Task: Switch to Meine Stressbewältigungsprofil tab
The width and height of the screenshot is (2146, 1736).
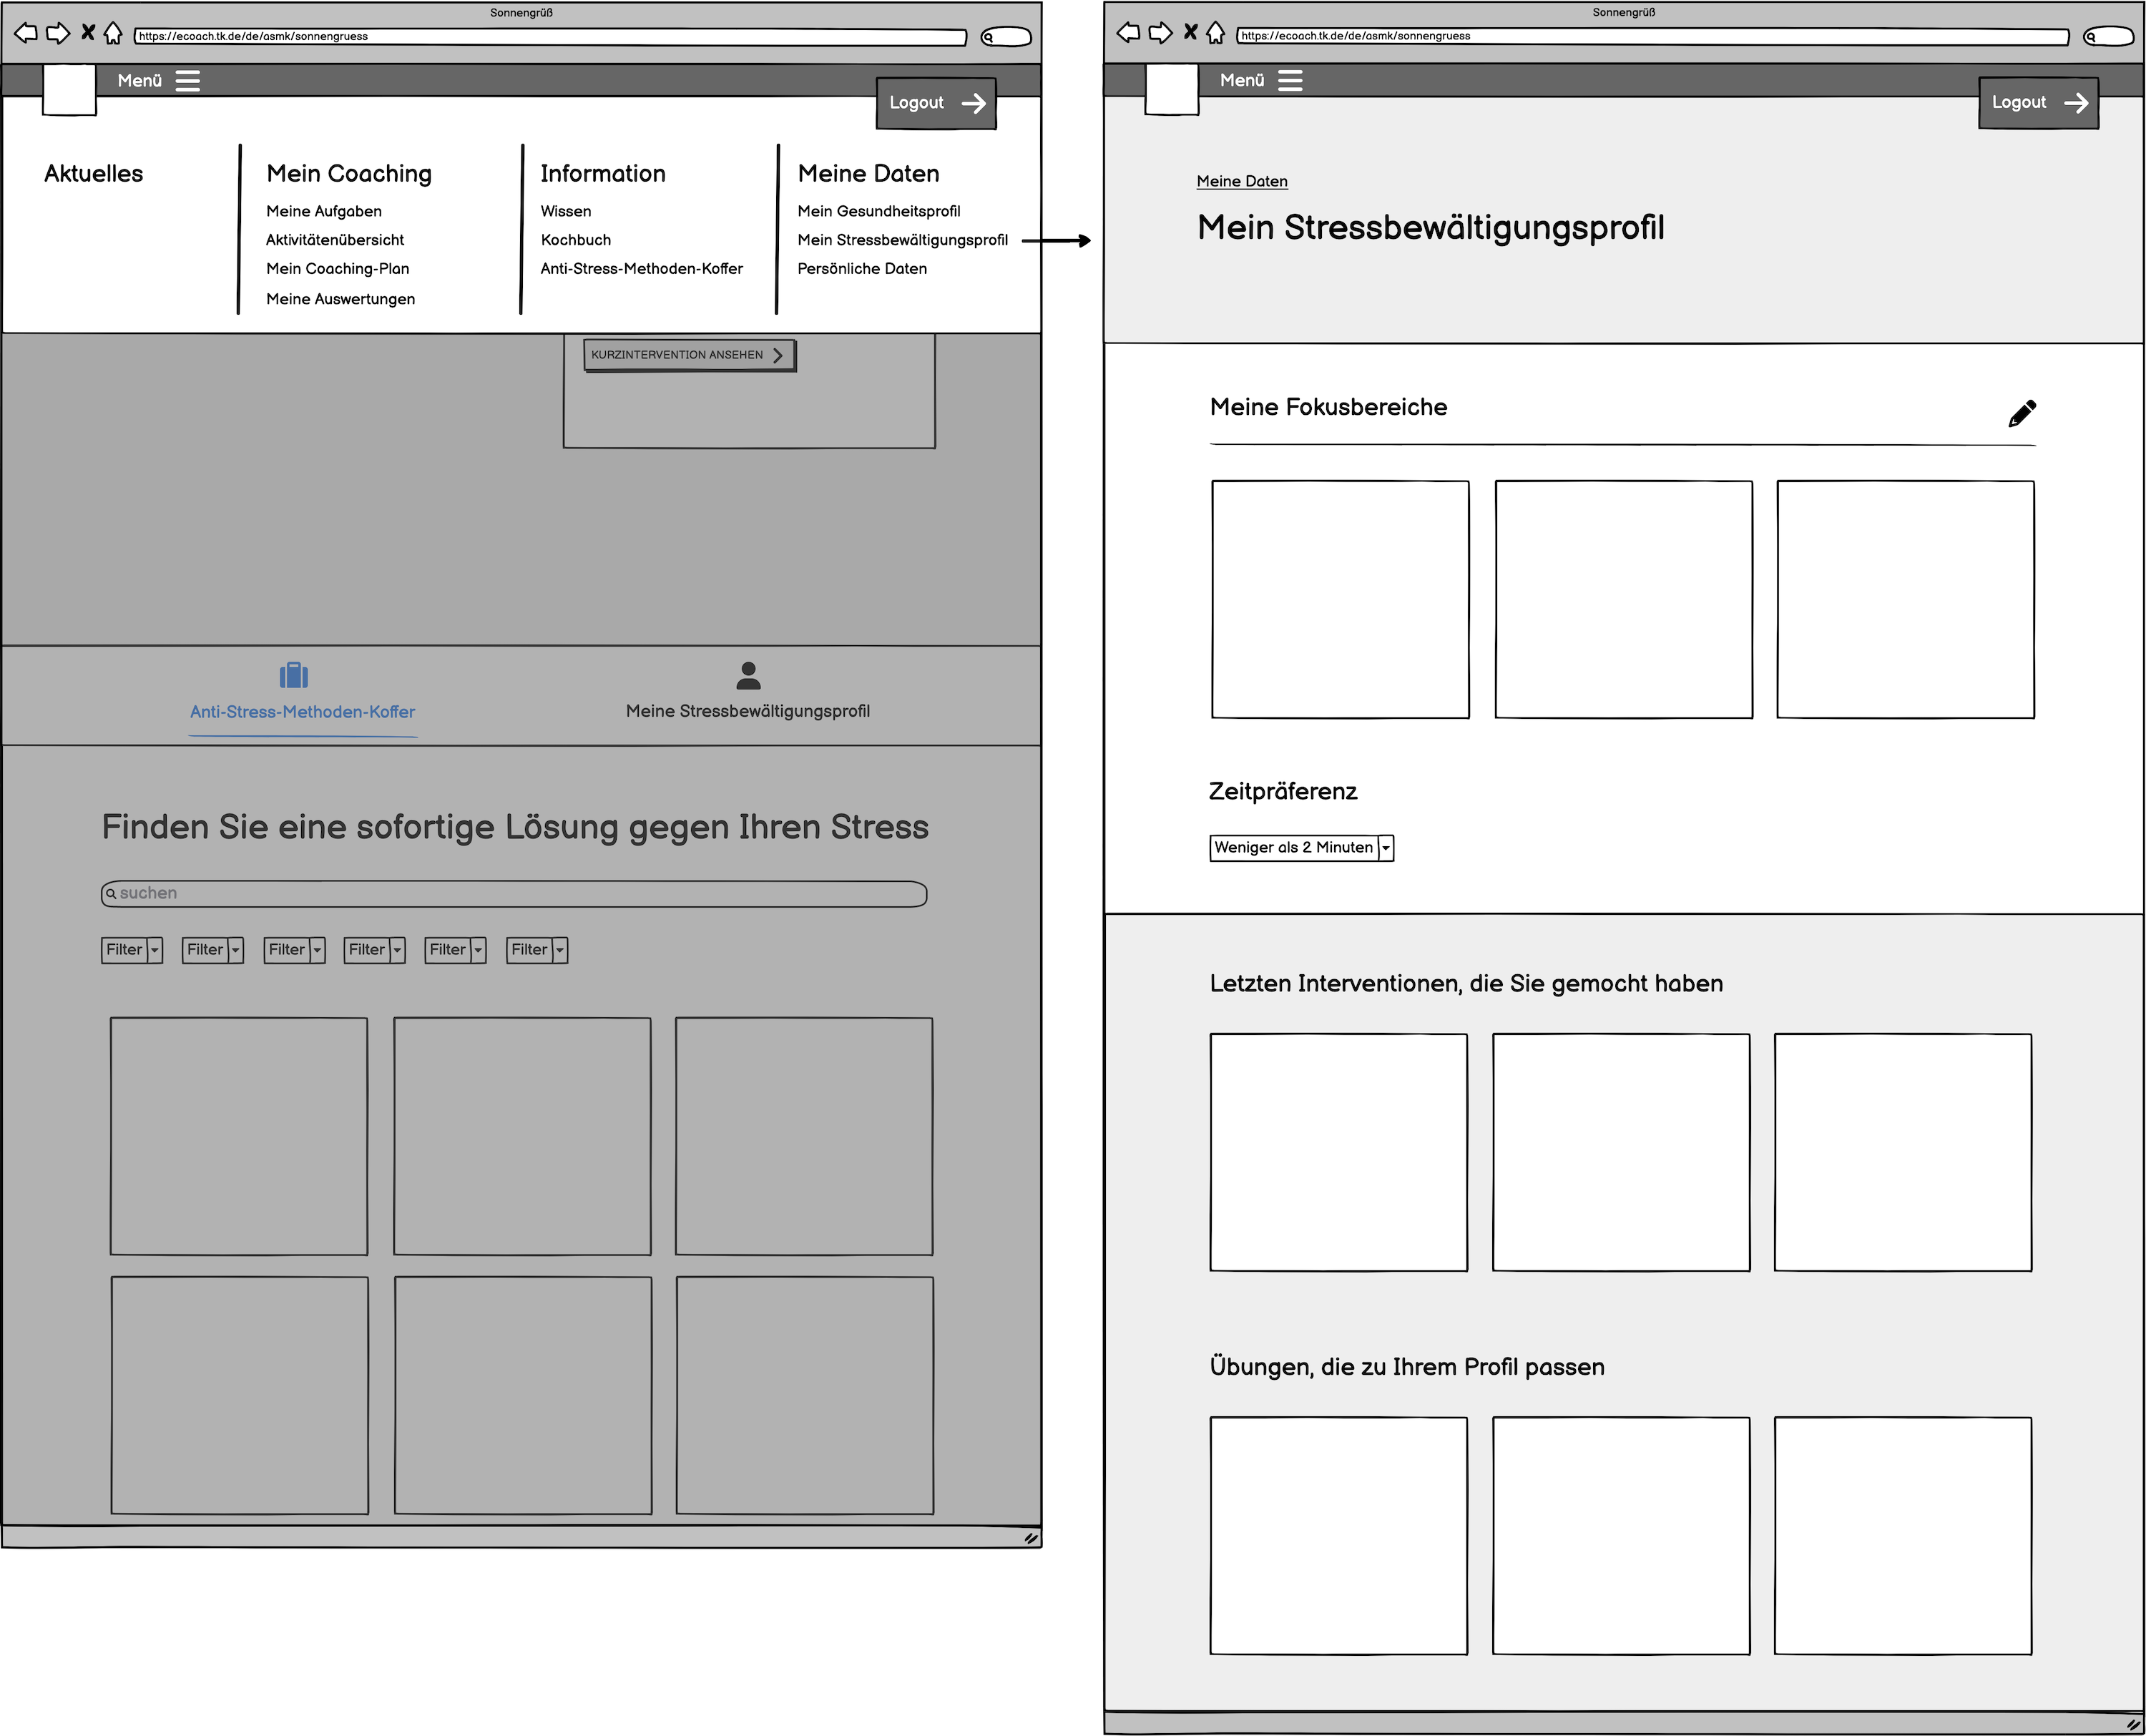Action: [747, 710]
